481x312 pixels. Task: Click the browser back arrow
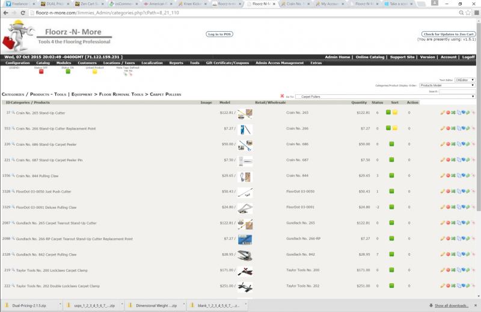[5, 13]
